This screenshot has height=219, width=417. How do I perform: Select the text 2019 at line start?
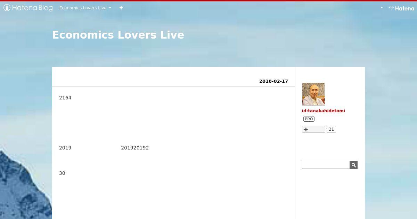tap(65, 148)
